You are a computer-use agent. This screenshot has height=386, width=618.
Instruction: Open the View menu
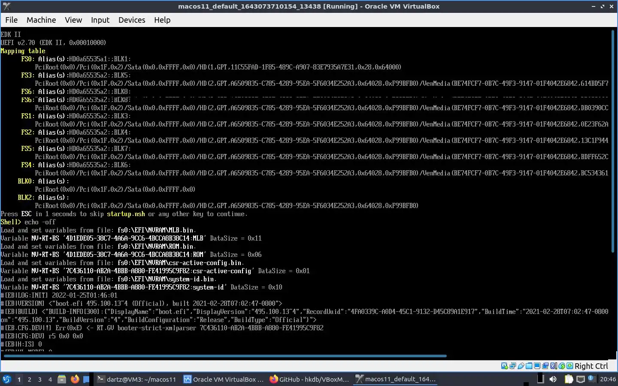[73, 20]
